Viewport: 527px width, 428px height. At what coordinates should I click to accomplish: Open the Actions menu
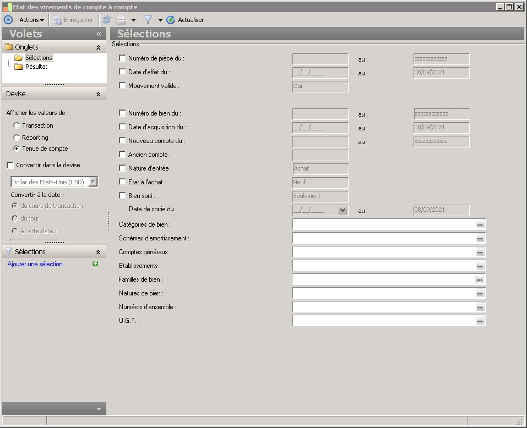tap(31, 20)
